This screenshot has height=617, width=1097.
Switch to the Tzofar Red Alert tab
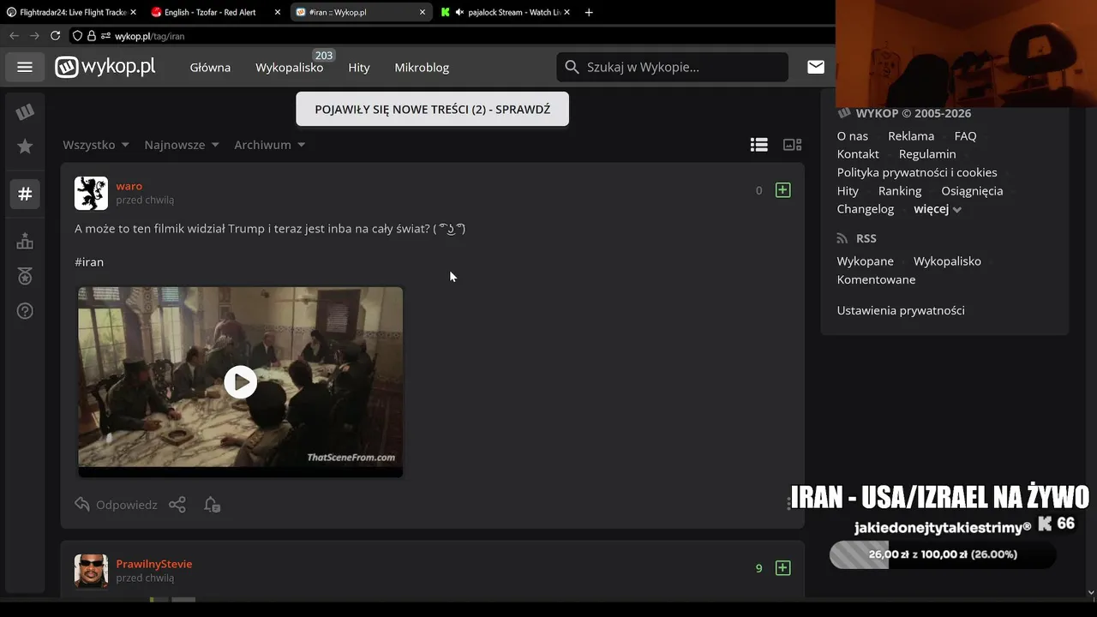tap(215, 12)
